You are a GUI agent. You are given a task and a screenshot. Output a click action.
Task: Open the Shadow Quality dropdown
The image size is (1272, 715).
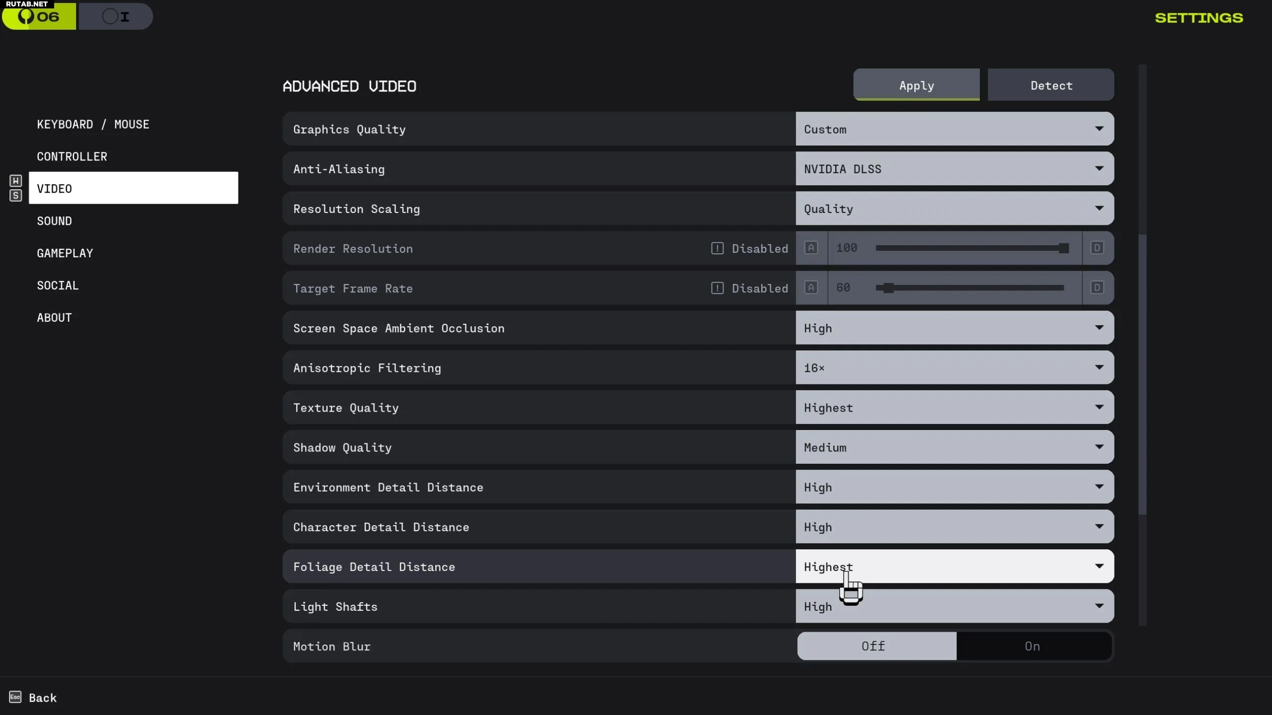954,447
